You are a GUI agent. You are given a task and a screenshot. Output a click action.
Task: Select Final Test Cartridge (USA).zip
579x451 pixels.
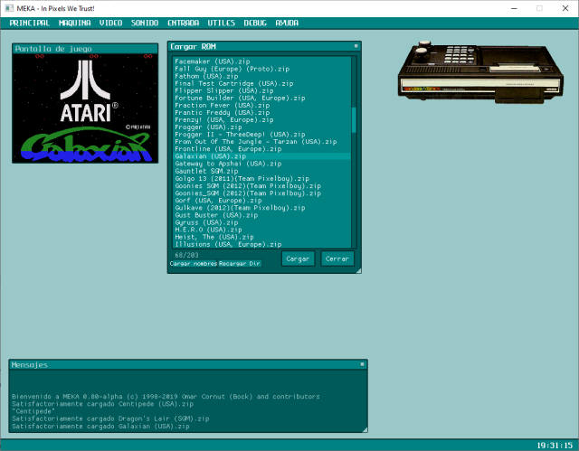tap(261, 84)
